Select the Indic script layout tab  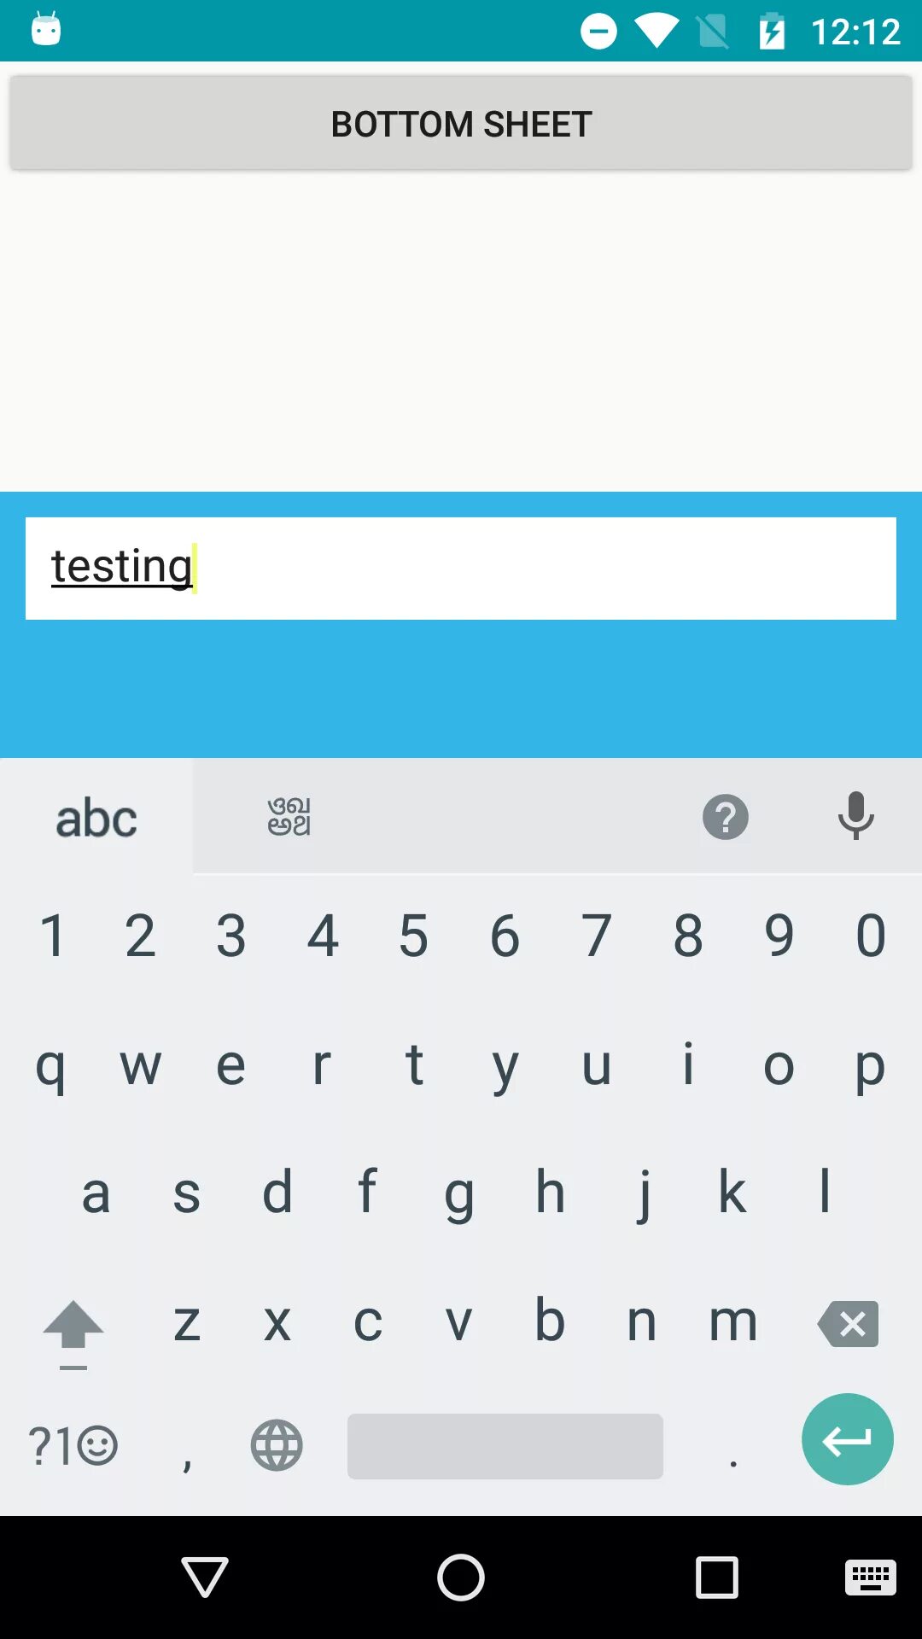point(289,817)
